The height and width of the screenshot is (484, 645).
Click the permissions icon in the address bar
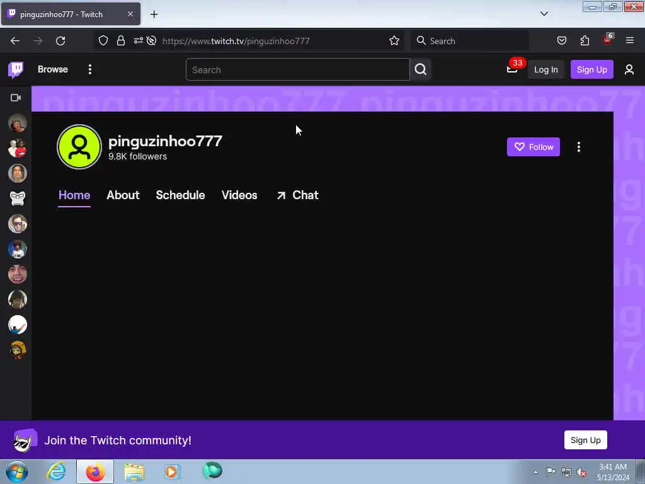point(138,40)
